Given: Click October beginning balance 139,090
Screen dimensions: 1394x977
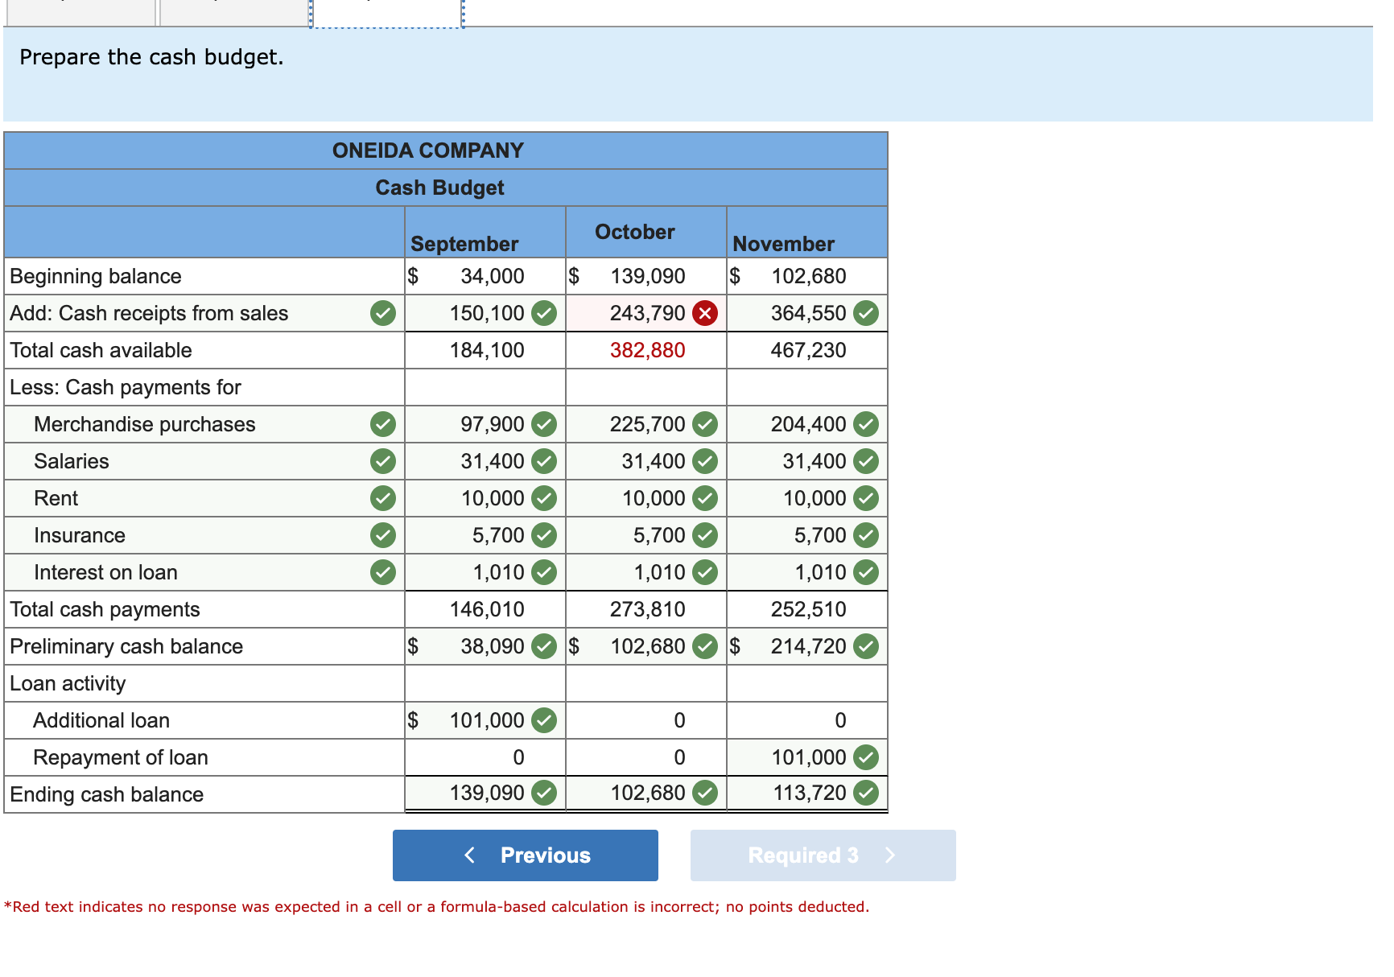Looking at the screenshot, I should click(x=648, y=276).
